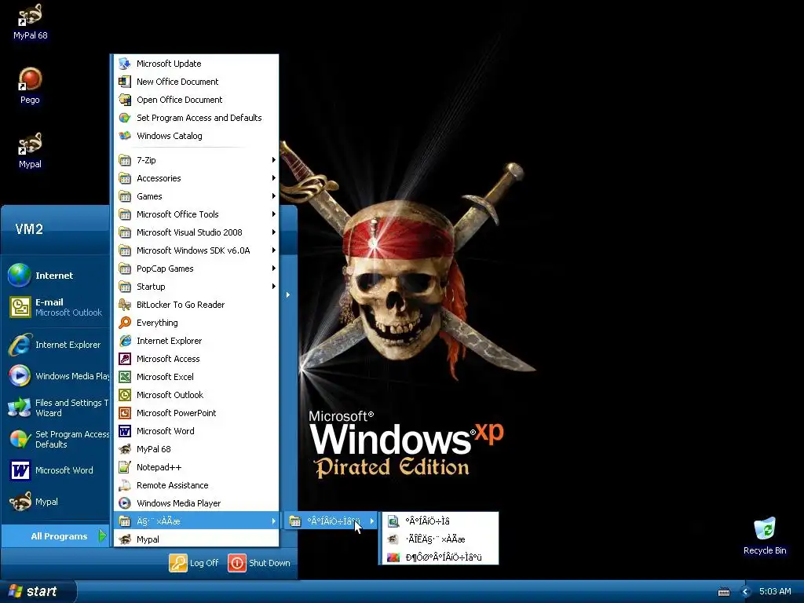Click the keyboard icon in system tray
804x603 pixels.
(x=723, y=592)
